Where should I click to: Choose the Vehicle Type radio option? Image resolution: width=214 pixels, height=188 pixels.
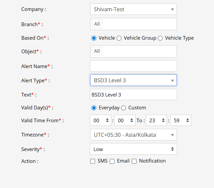(x=160, y=38)
